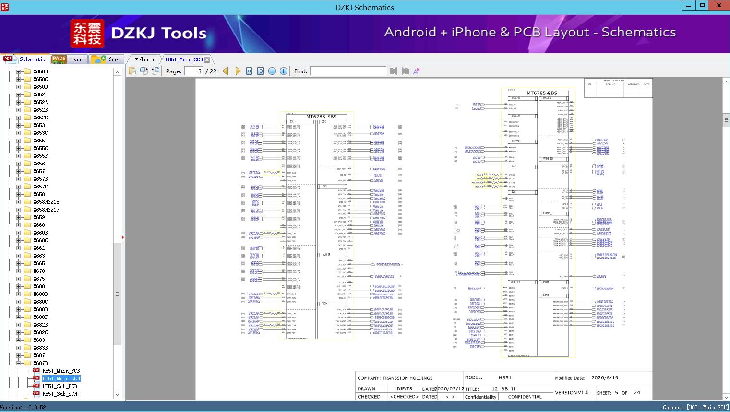Go to next page with right arrow
The width and height of the screenshot is (730, 412).
pyautogui.click(x=238, y=71)
